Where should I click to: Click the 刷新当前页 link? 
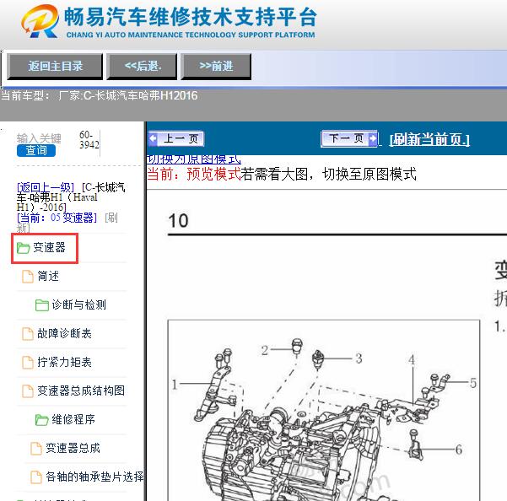429,139
